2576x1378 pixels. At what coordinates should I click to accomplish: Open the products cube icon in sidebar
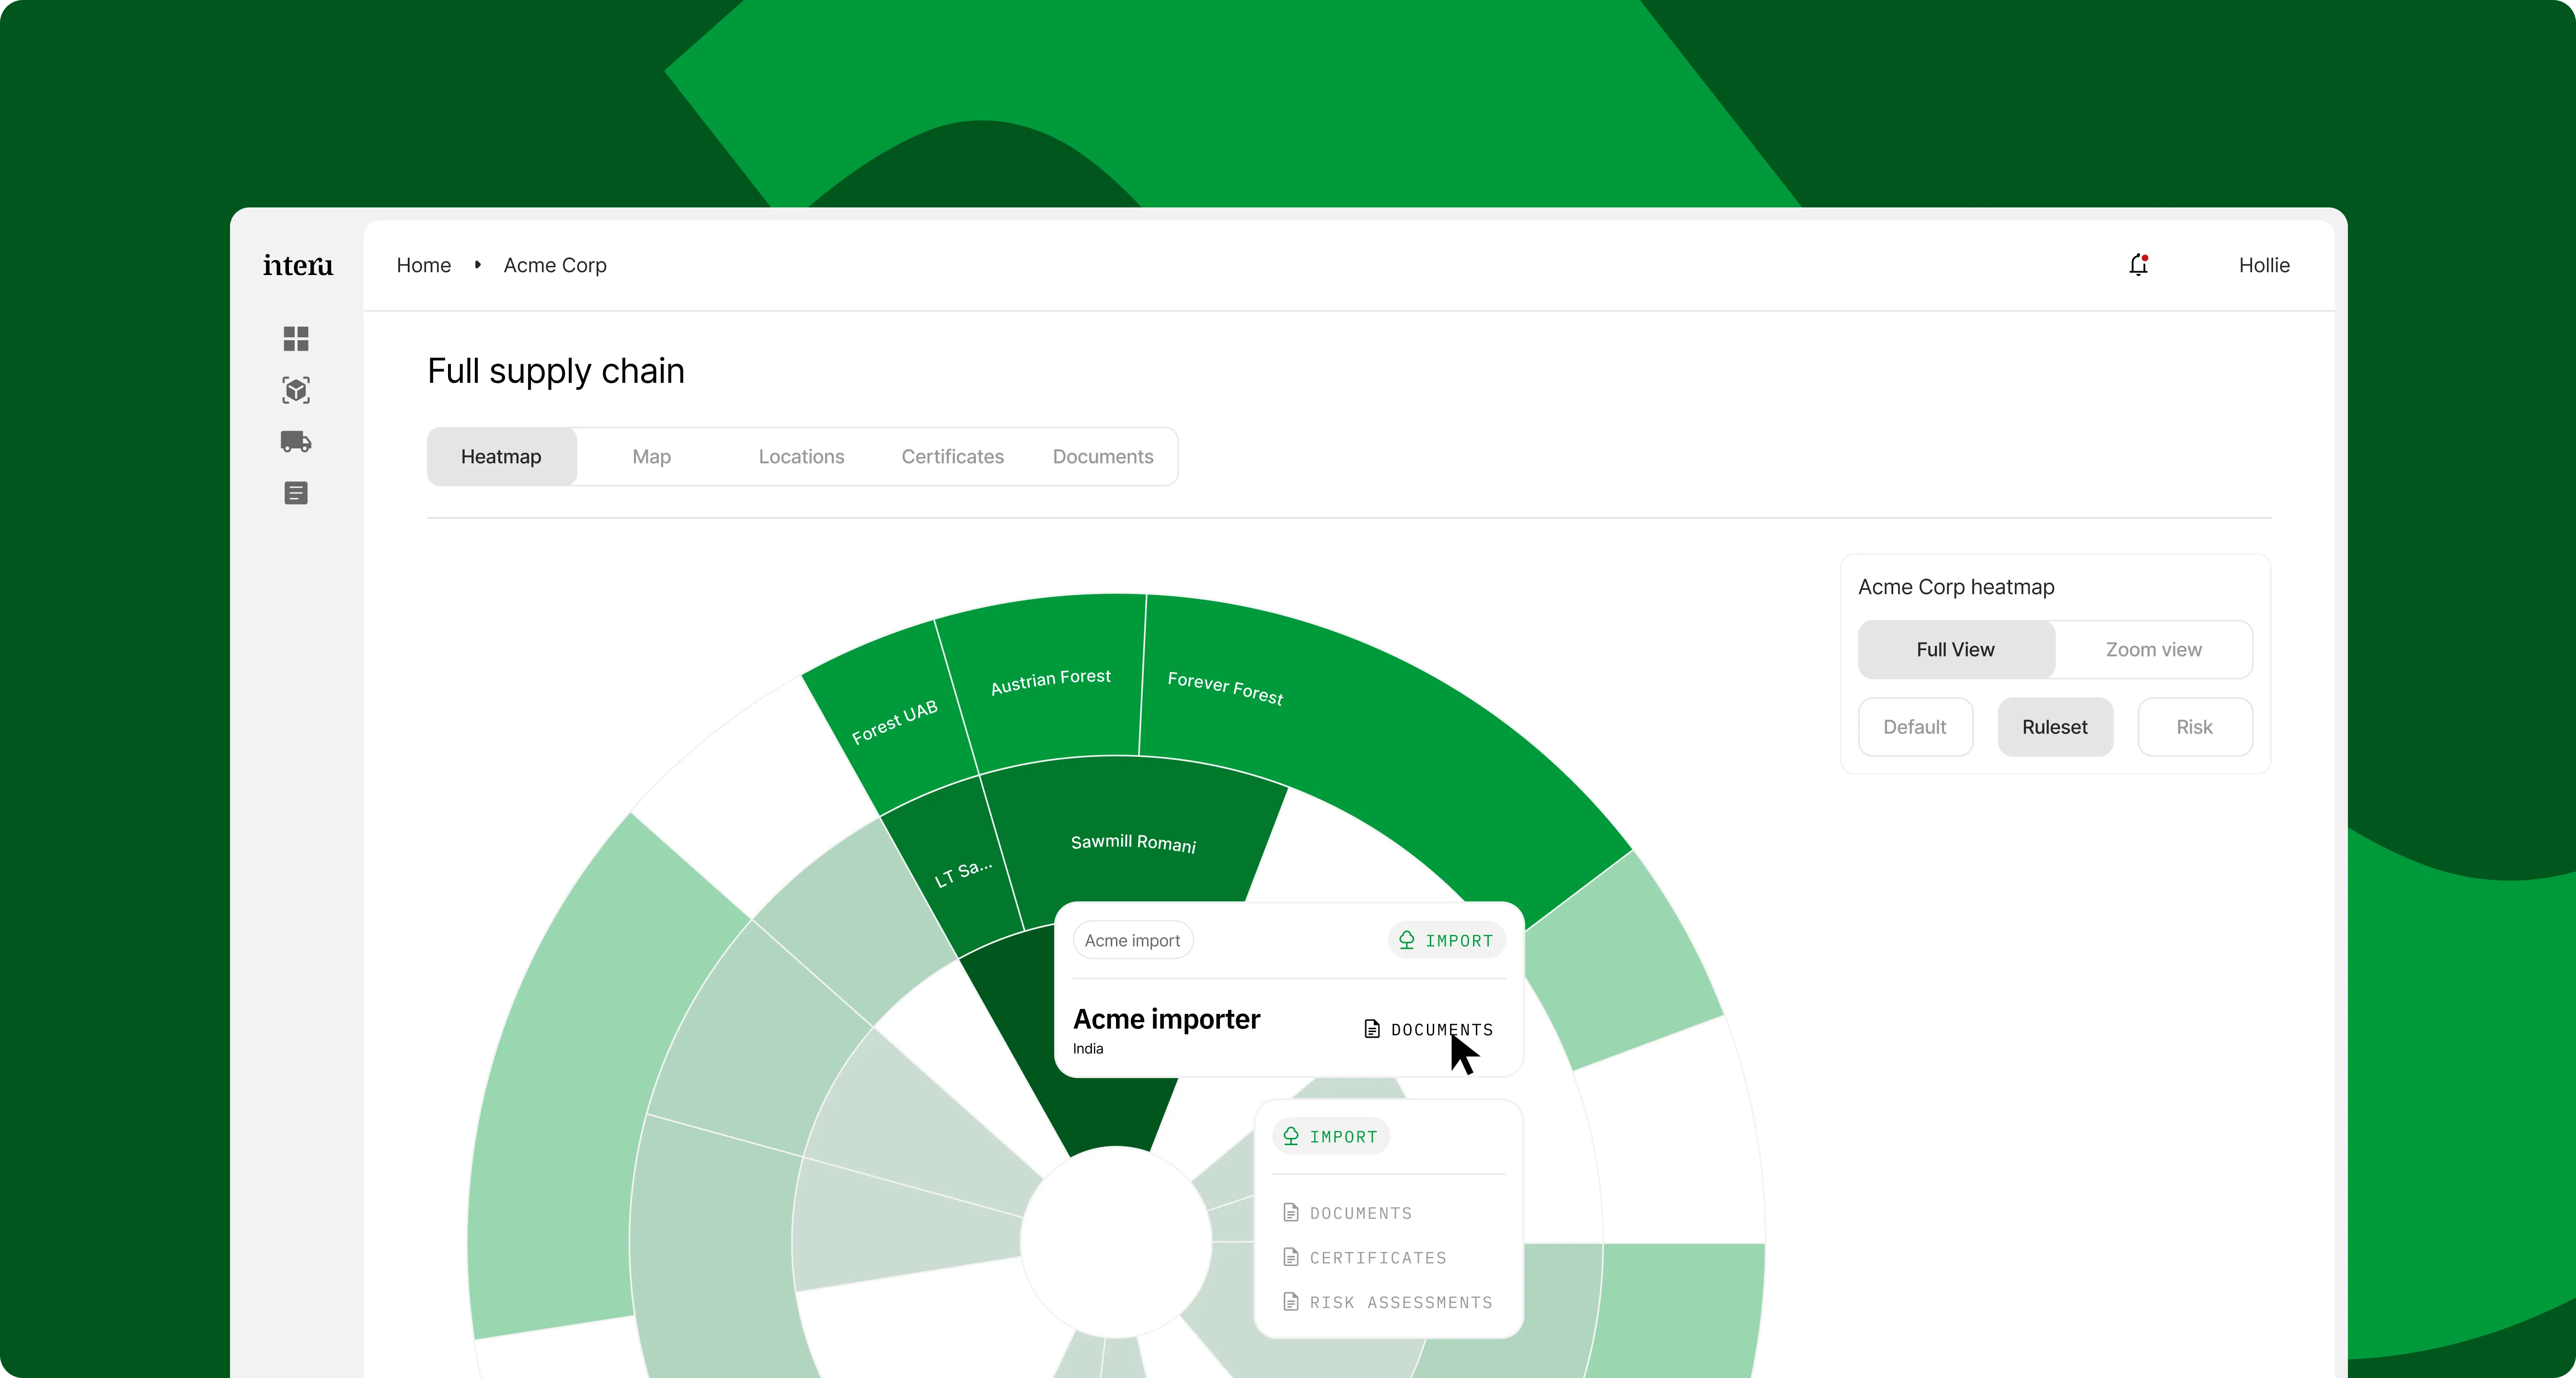tap(296, 390)
